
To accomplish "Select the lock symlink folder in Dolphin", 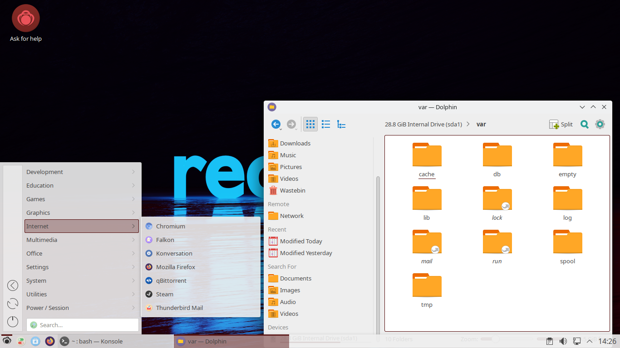I will [x=497, y=203].
